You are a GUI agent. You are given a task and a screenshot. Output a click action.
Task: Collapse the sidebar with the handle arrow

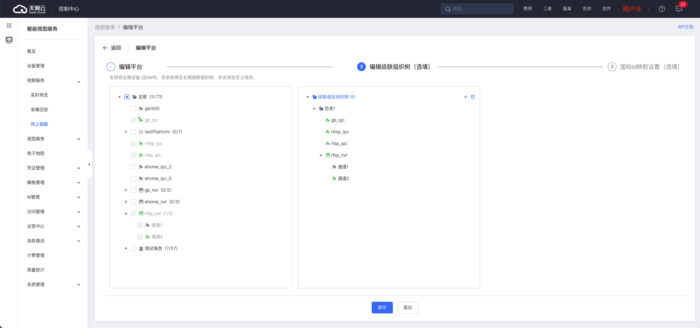tap(89, 164)
